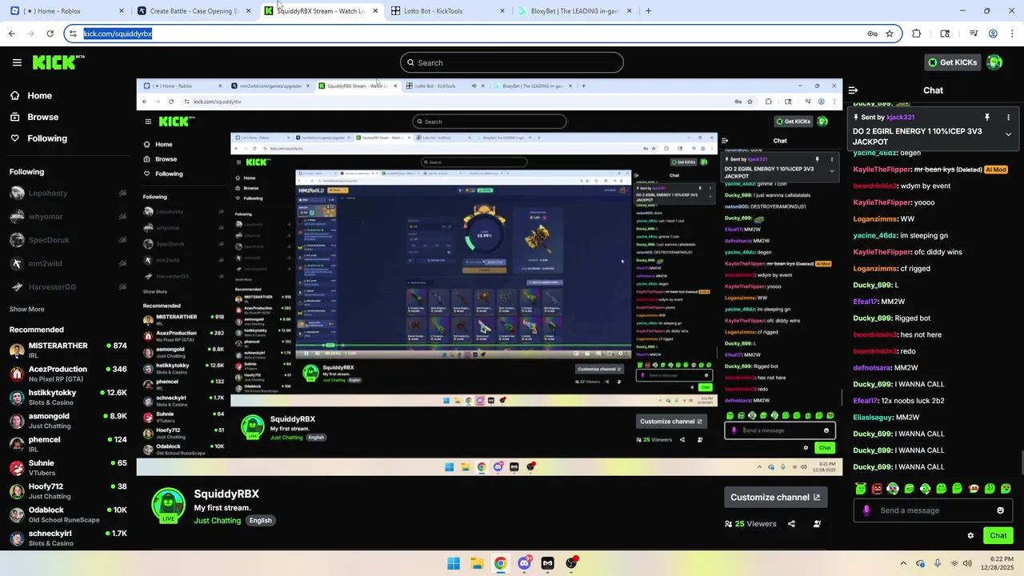Viewport: 1024px width, 576px height.
Task: Switch to BloxyBet tab
Action: 575,11
